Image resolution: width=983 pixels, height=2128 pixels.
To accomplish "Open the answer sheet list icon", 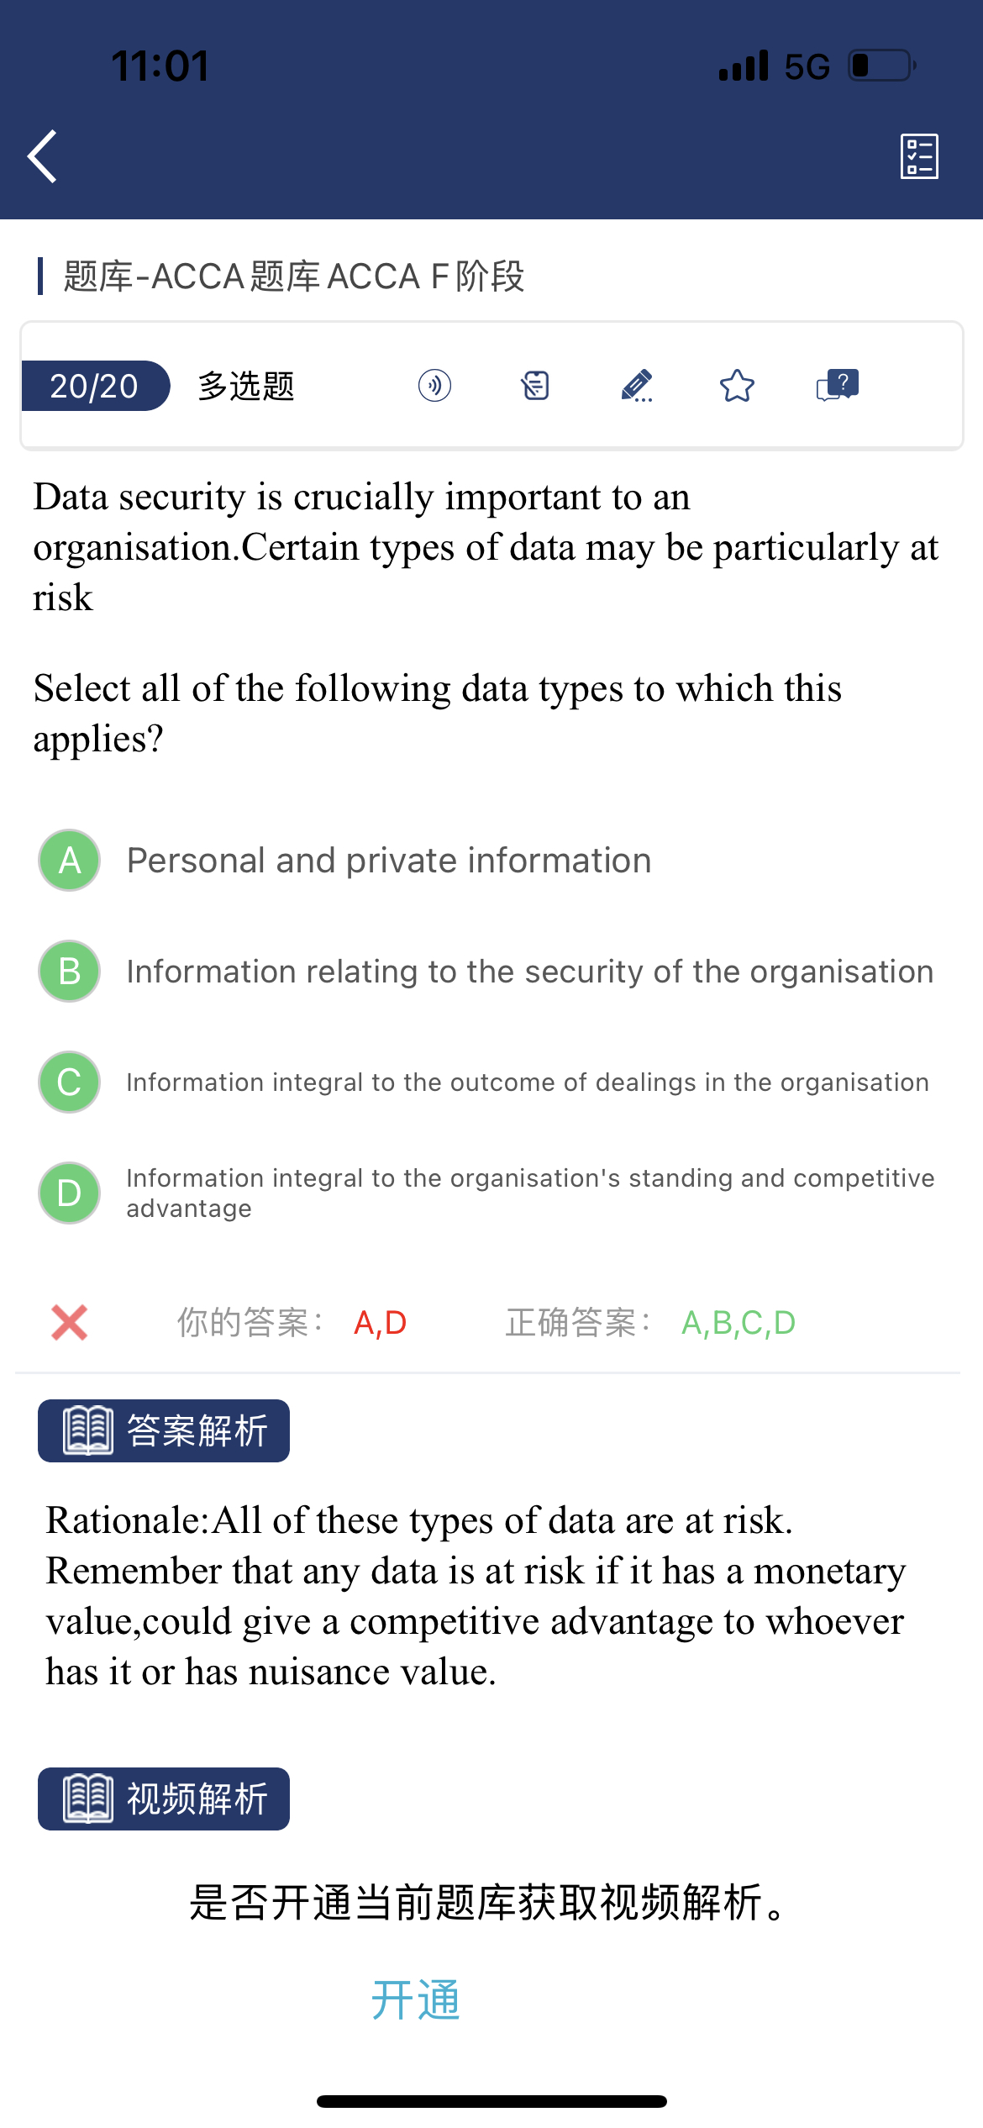I will 919,156.
